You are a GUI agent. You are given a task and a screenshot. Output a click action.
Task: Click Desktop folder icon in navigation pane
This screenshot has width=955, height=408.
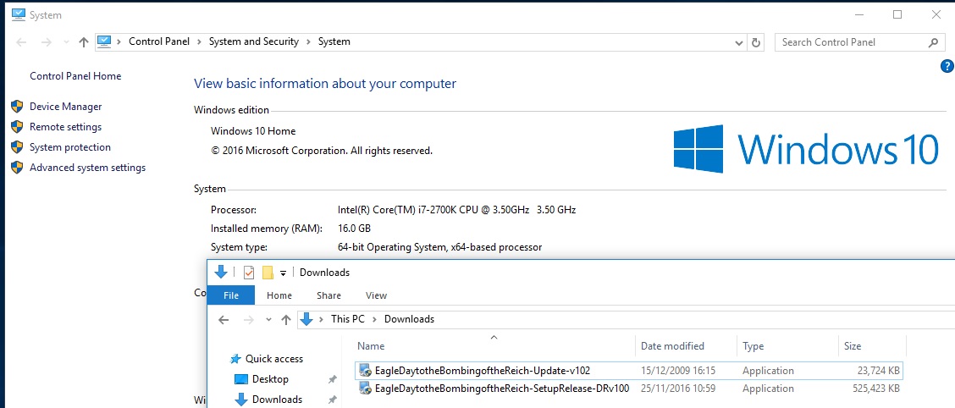(x=241, y=379)
